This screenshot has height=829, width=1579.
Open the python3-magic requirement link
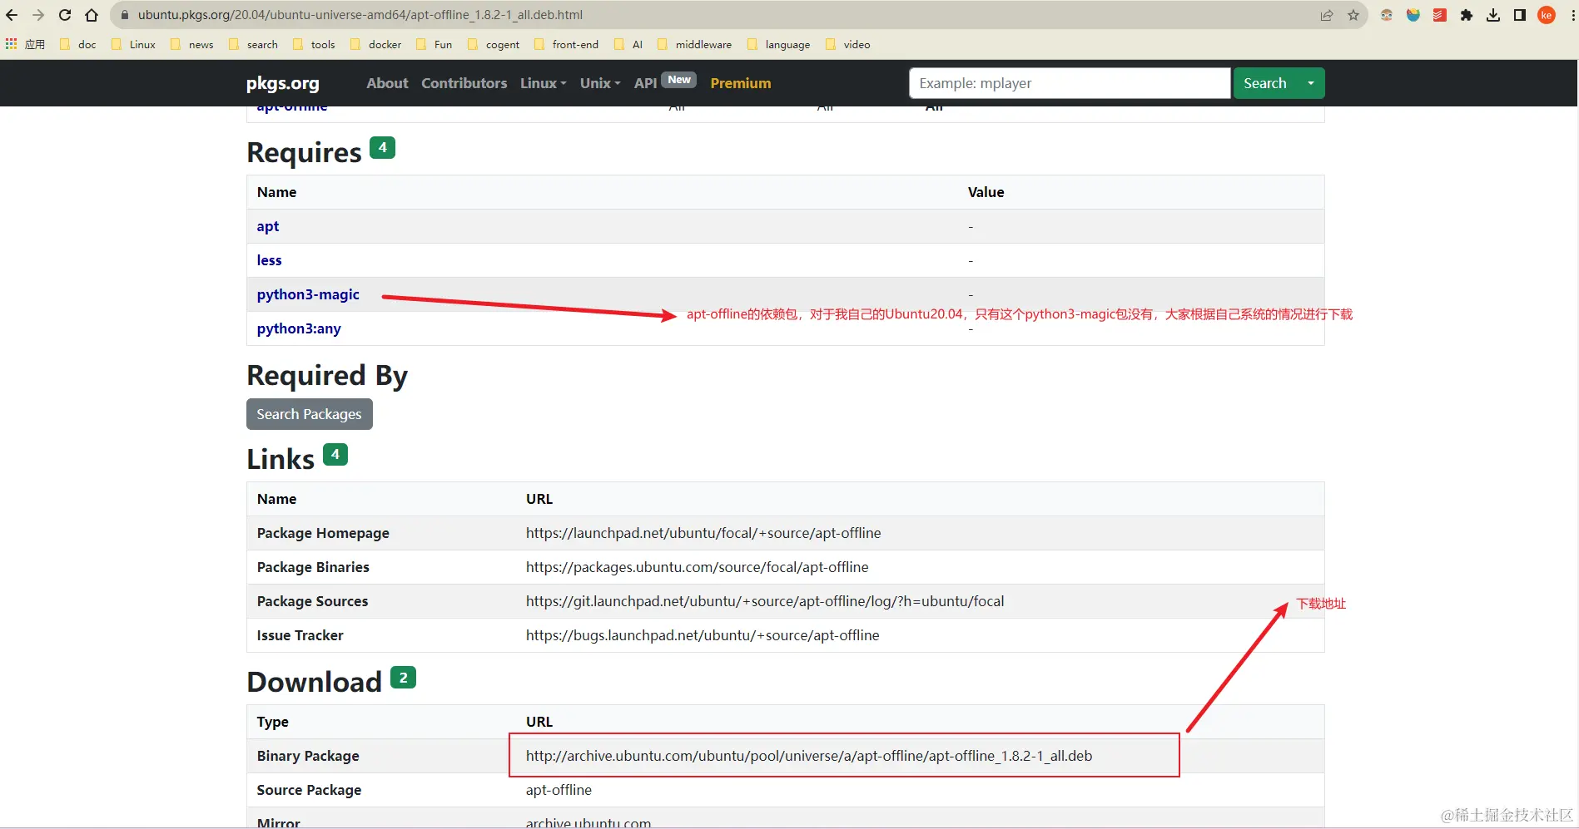[308, 294]
